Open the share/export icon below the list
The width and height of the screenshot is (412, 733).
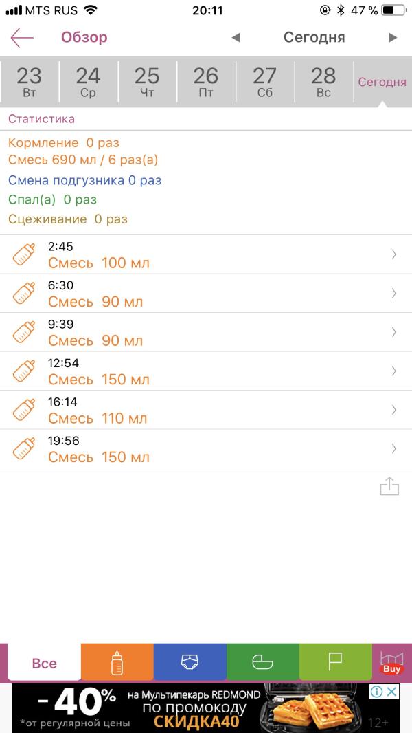click(x=389, y=486)
